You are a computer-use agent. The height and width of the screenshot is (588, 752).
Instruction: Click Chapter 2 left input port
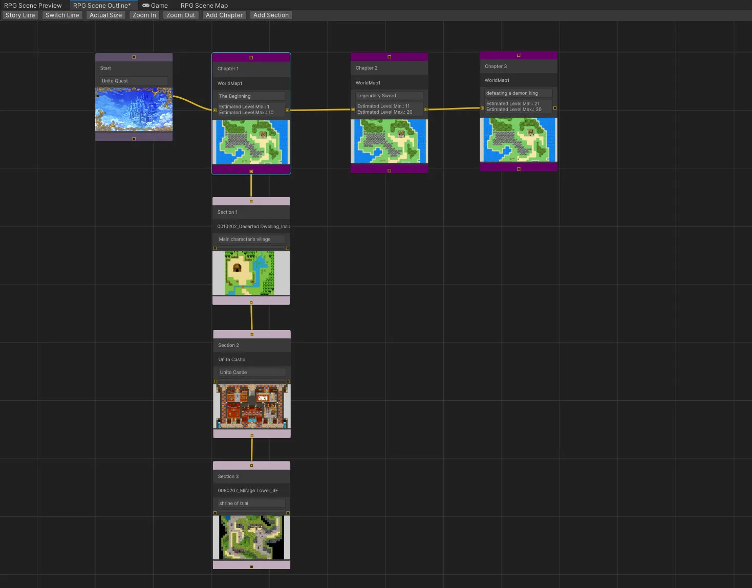[353, 110]
